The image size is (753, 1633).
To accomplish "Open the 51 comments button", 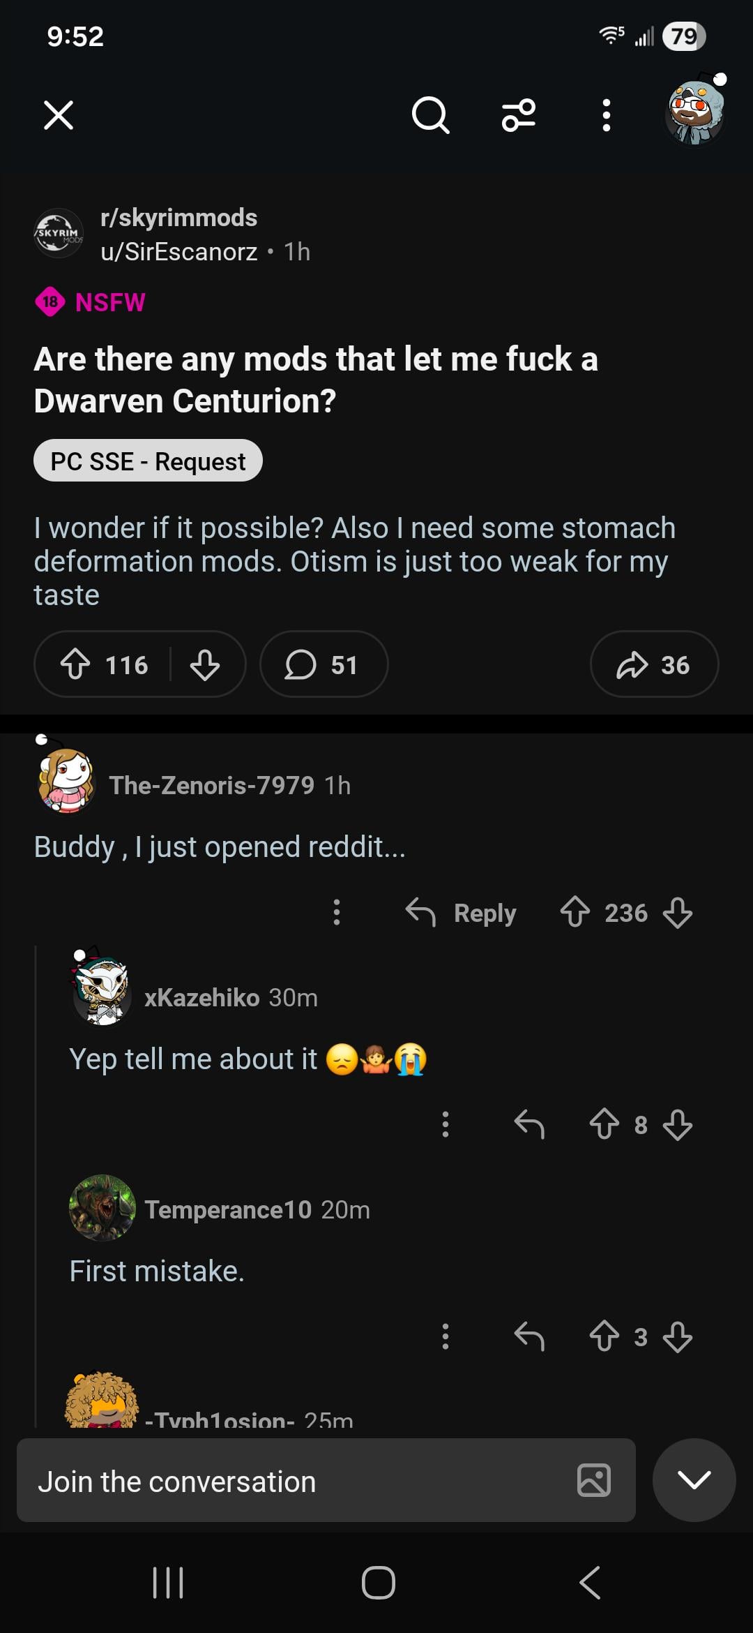I will pyautogui.click(x=324, y=664).
